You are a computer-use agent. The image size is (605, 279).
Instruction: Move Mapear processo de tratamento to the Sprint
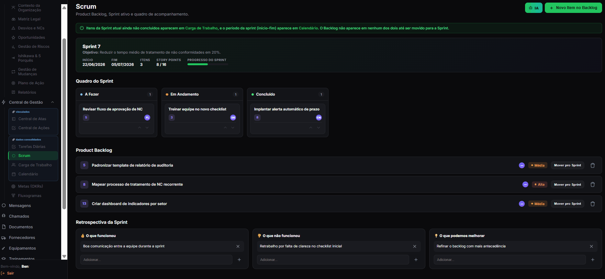567,184
